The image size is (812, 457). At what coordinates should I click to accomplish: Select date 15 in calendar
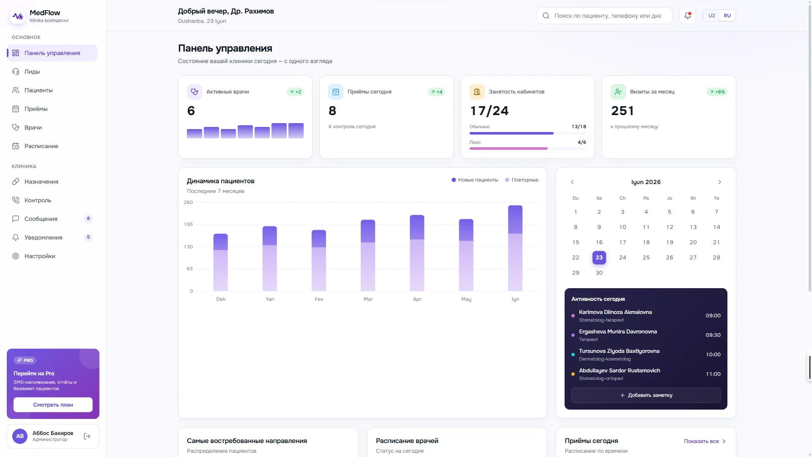pyautogui.click(x=576, y=242)
